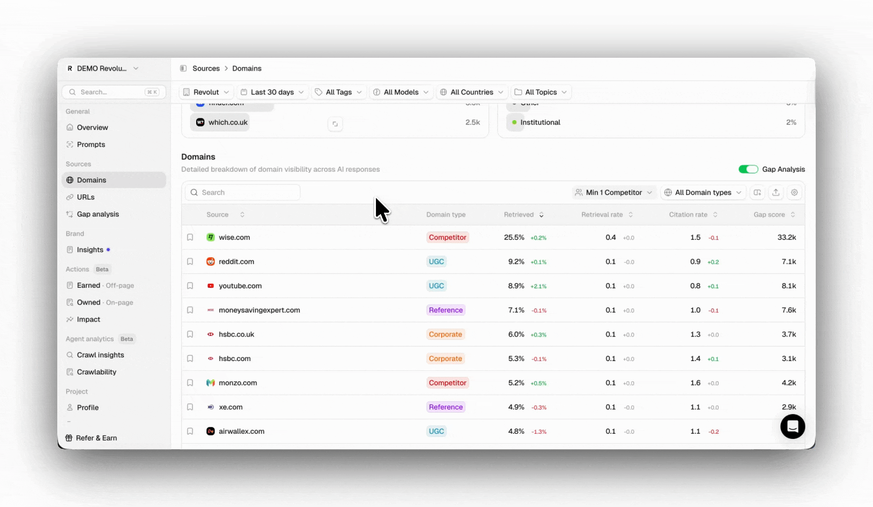Bookmark the reddit.com row
The width and height of the screenshot is (873, 507).
190,261
